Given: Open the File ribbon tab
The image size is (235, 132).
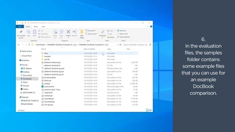Looking at the screenshot, I should [x=20, y=26].
